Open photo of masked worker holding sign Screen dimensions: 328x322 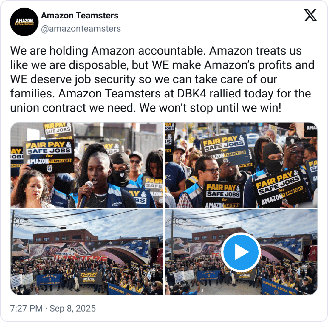point(241,165)
